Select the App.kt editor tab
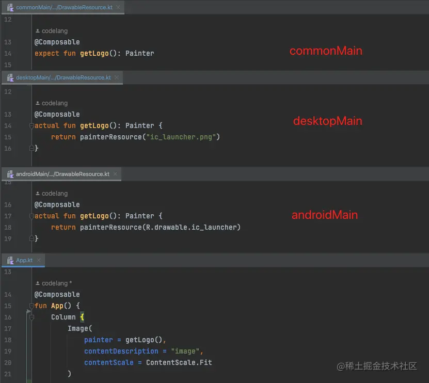429x383 pixels. click(24, 260)
